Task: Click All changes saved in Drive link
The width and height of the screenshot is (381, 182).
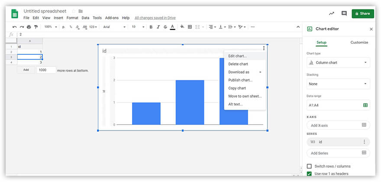Action: point(155,18)
